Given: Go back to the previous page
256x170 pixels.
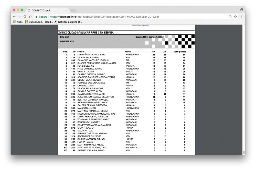Looking at the screenshot, I should click(14, 17).
